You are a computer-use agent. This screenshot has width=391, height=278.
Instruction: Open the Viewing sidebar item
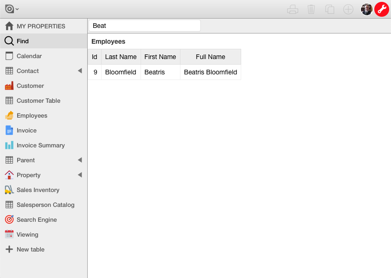pyautogui.click(x=44, y=234)
